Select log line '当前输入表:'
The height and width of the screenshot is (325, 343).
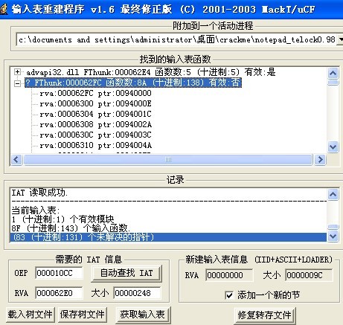tap(36, 210)
